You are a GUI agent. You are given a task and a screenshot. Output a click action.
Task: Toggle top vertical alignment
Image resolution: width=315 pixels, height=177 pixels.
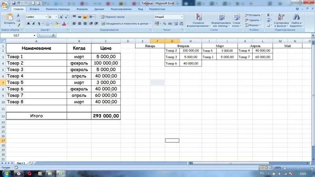74,17
